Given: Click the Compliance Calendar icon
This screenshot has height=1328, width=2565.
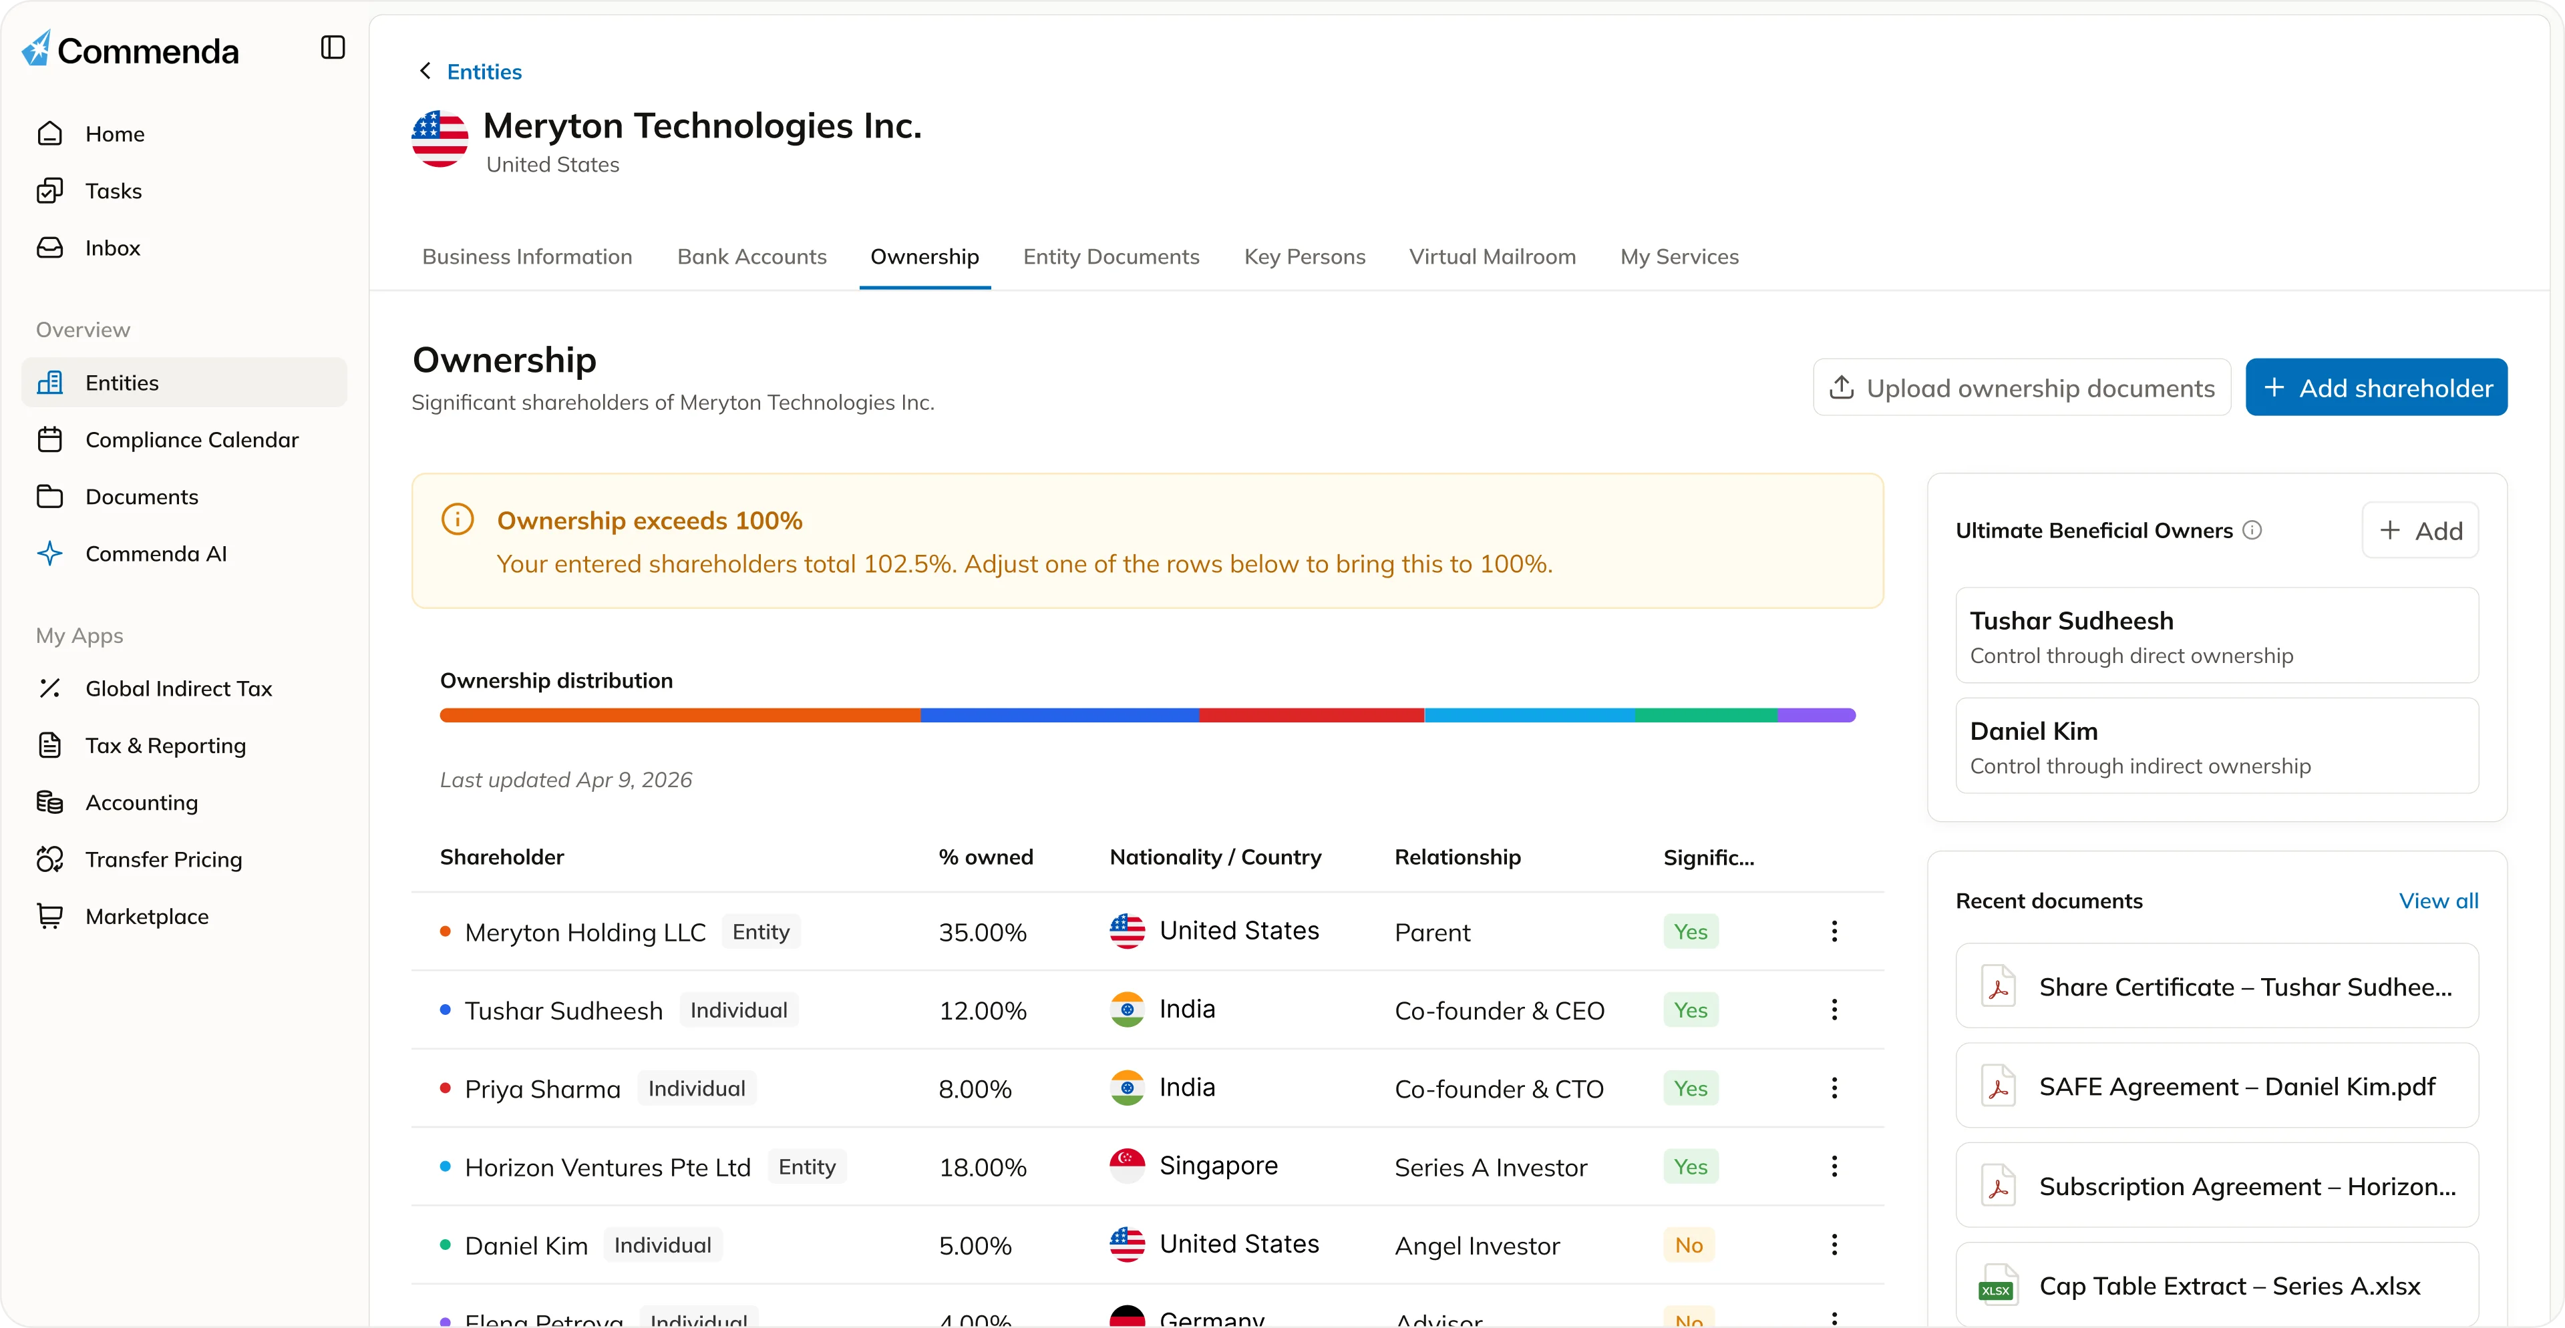Looking at the screenshot, I should (x=50, y=439).
